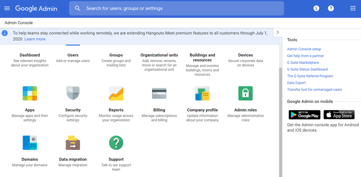Open G Suite Status Dashboard link

tap(307, 69)
